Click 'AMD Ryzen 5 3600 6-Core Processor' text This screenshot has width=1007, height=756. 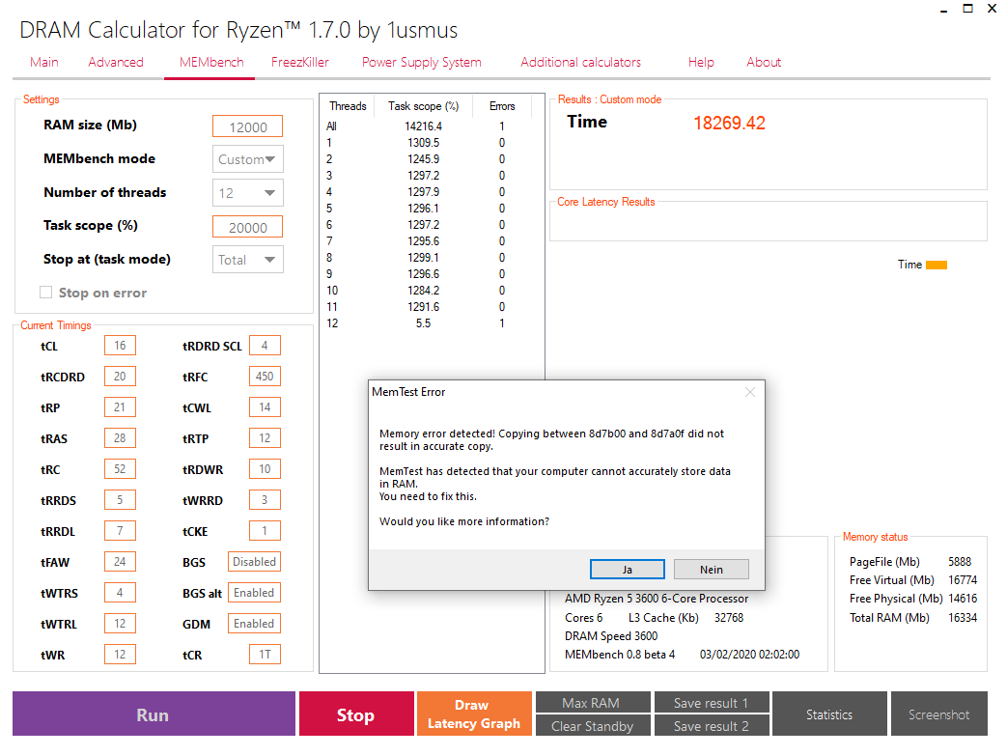click(x=657, y=599)
